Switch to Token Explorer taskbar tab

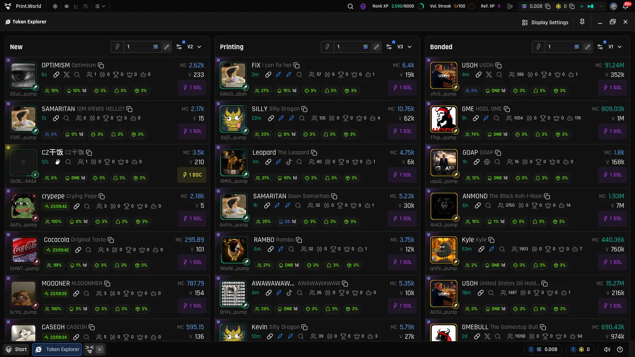(x=57, y=349)
